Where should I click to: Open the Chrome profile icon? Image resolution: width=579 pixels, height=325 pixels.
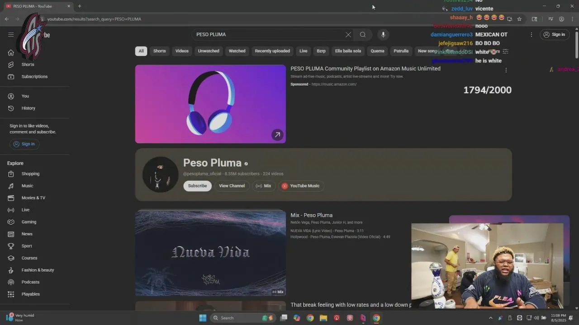[561, 19]
